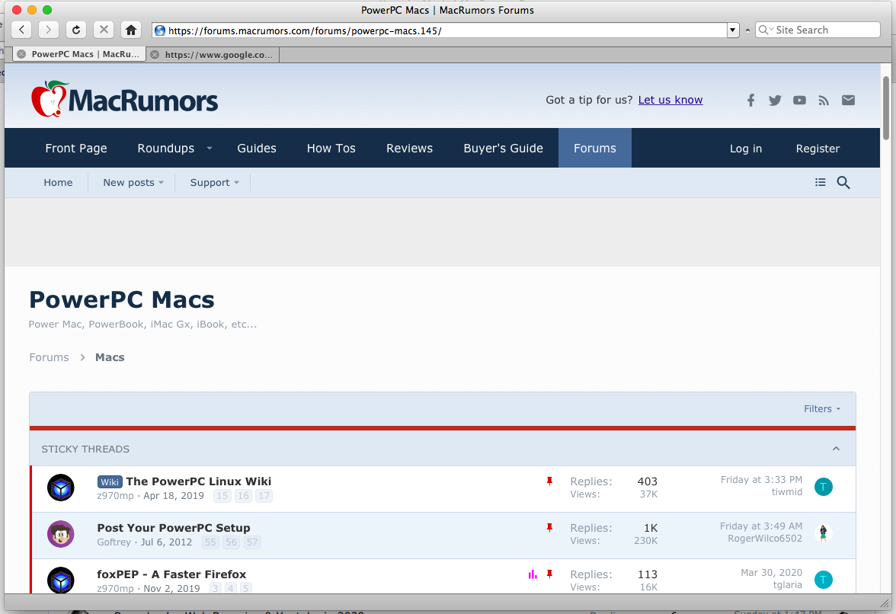Click the Forums breadcrumb link
This screenshot has height=614, width=896.
(x=49, y=357)
